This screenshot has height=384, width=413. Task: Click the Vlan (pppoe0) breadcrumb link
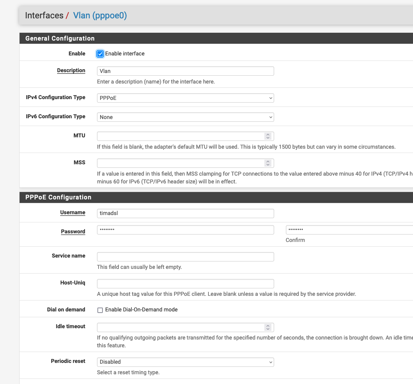(100, 16)
